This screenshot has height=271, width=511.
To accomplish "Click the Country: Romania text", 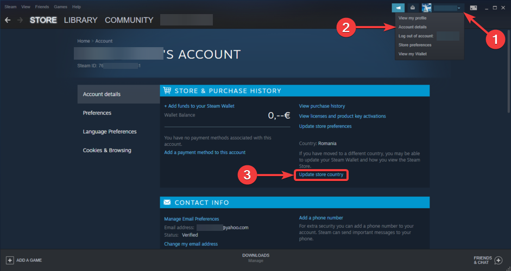I will pyautogui.click(x=318, y=144).
